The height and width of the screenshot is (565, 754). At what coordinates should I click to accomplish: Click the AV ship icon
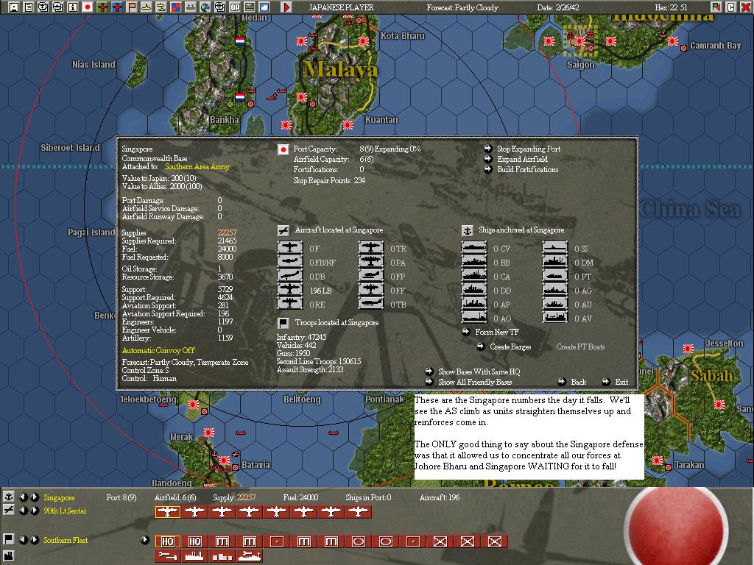coord(555,318)
